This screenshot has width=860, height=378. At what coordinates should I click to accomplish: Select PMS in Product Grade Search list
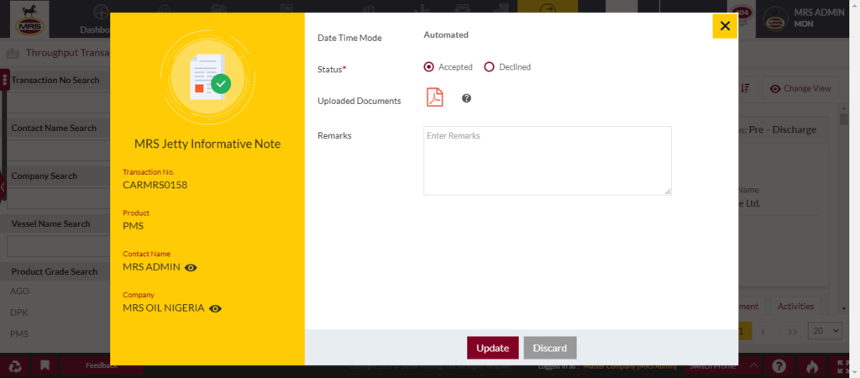click(19, 334)
